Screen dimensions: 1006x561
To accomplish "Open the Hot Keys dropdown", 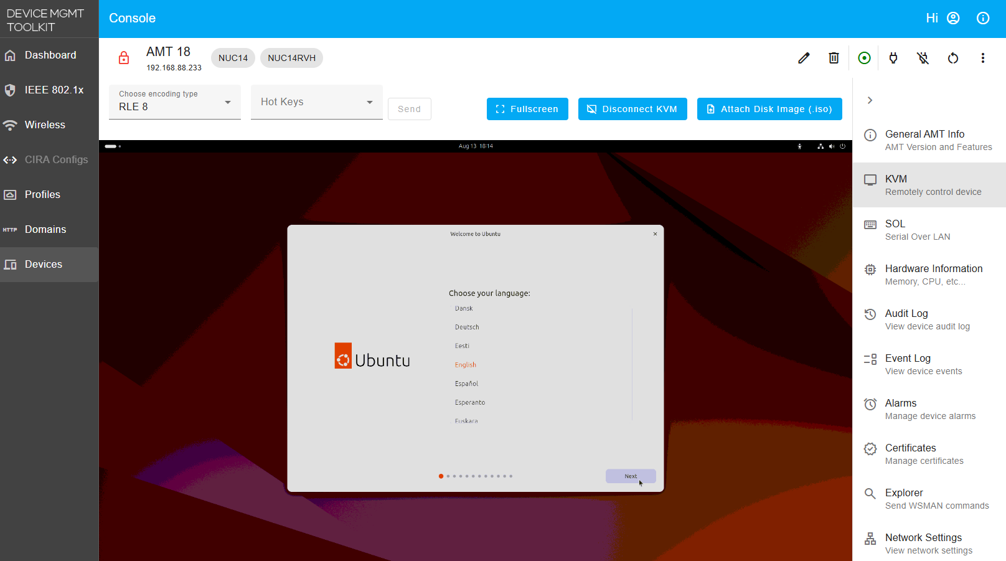I will coord(316,102).
